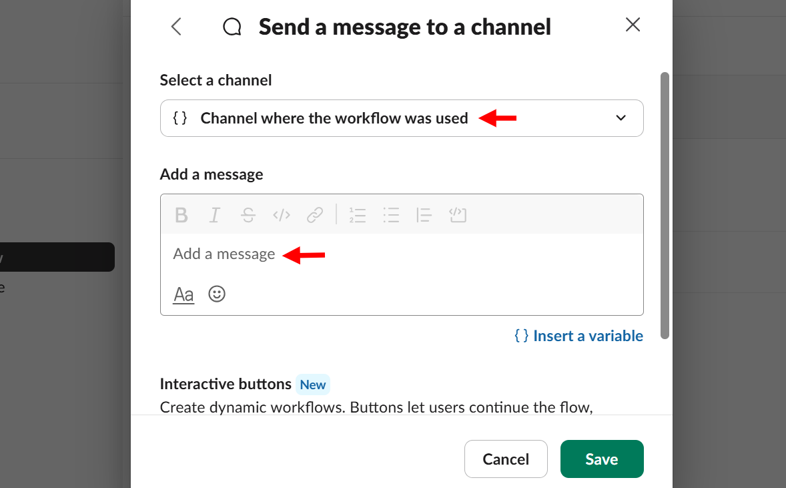Viewport: 786px width, 488px height.
Task: Click the message bubble icon in the header
Action: [x=232, y=27]
